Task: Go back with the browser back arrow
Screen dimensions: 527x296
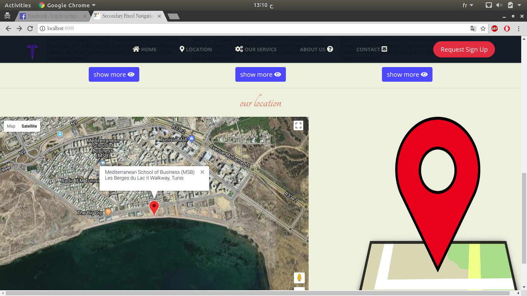Action: pyautogui.click(x=8, y=29)
